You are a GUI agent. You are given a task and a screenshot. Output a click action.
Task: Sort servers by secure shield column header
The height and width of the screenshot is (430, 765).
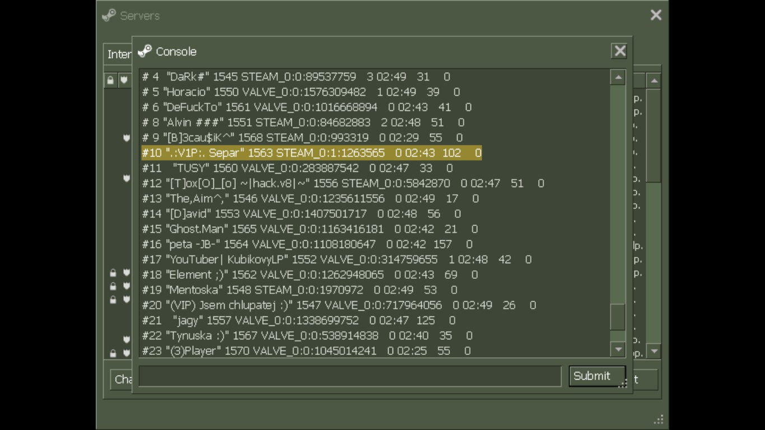tap(124, 81)
